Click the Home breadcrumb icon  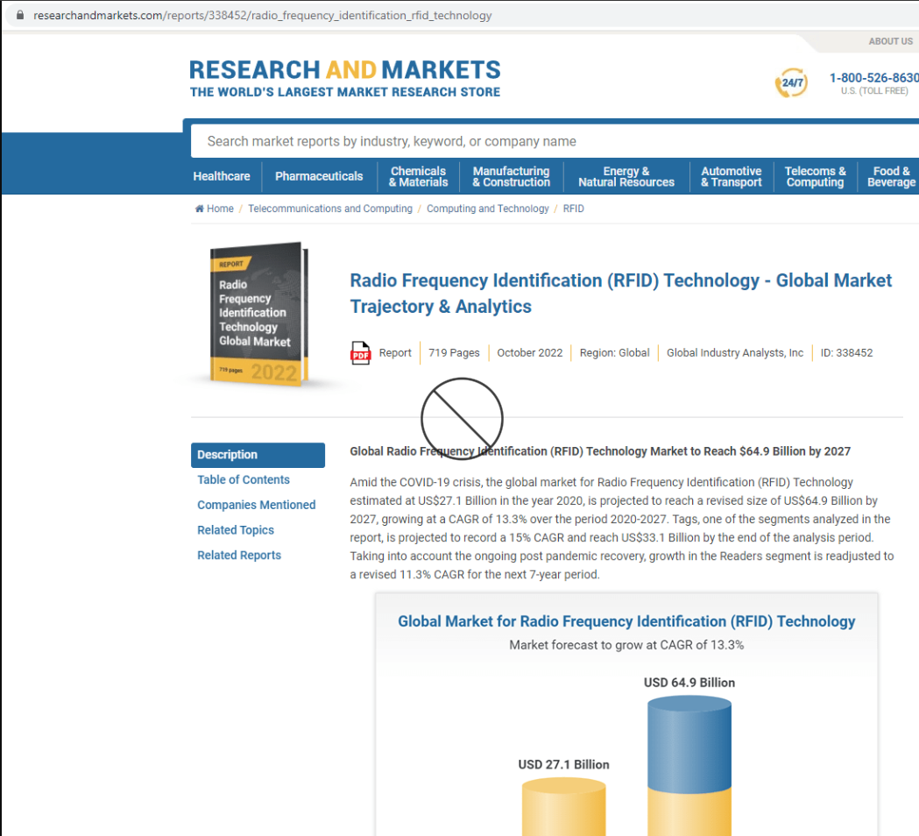point(200,209)
